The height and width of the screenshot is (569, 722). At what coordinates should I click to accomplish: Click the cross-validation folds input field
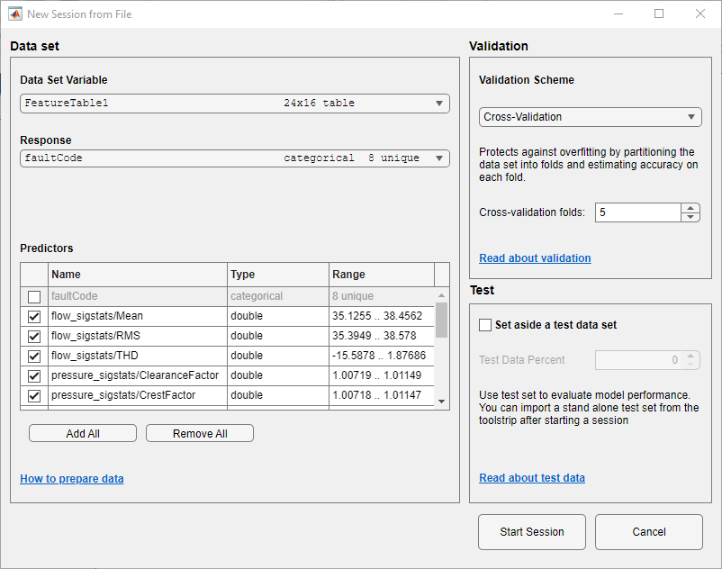pos(637,212)
